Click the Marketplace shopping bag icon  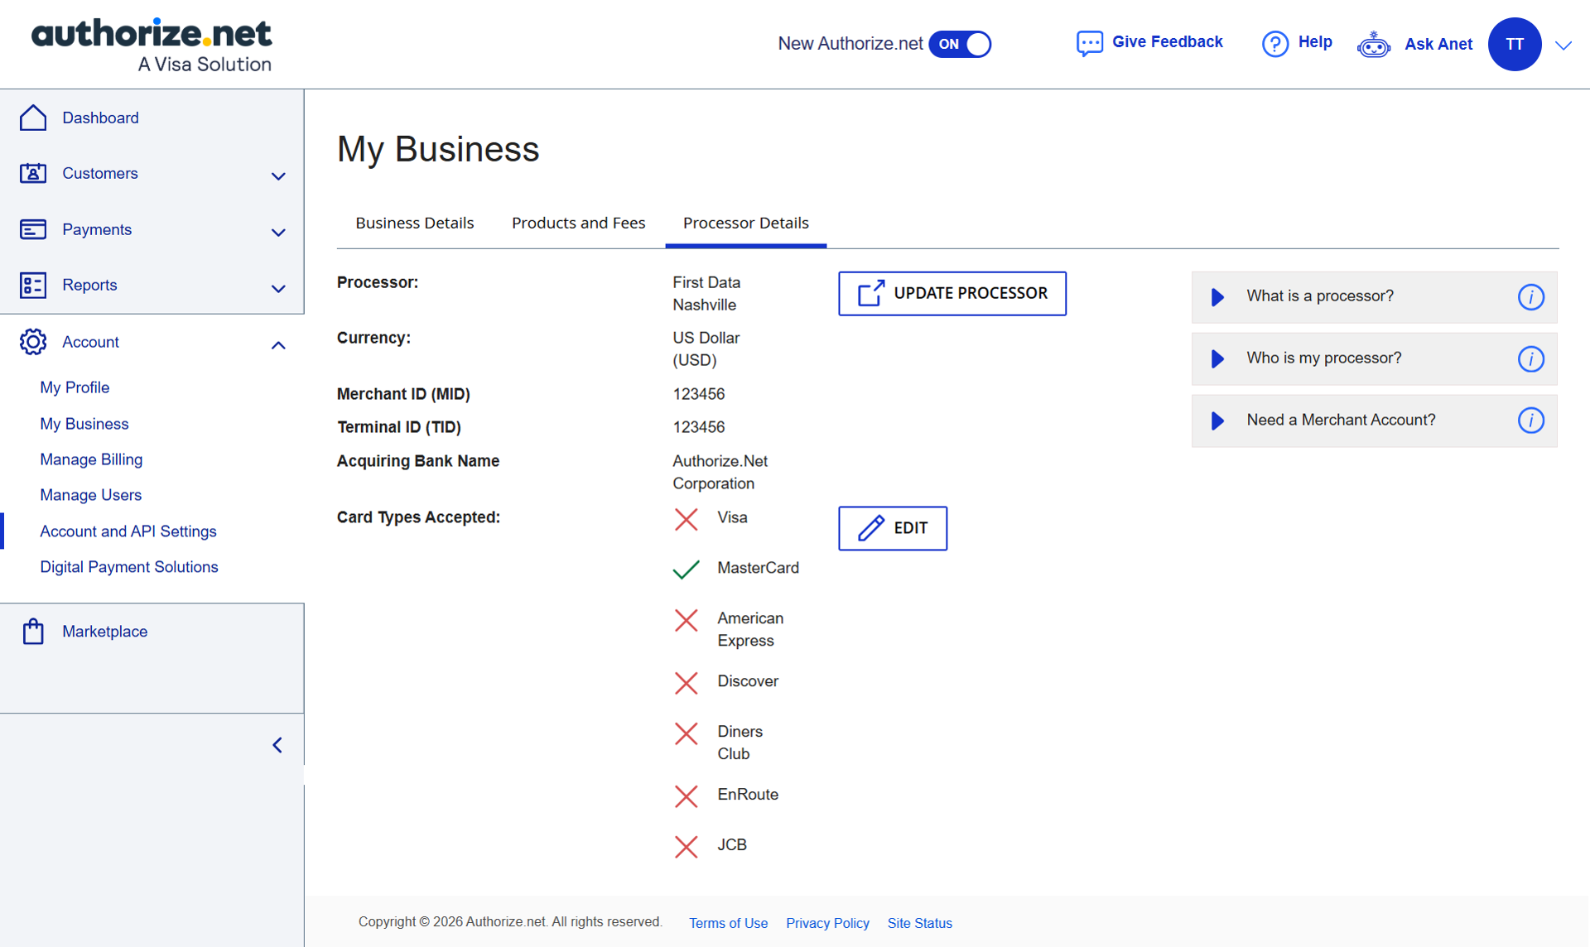(33, 631)
